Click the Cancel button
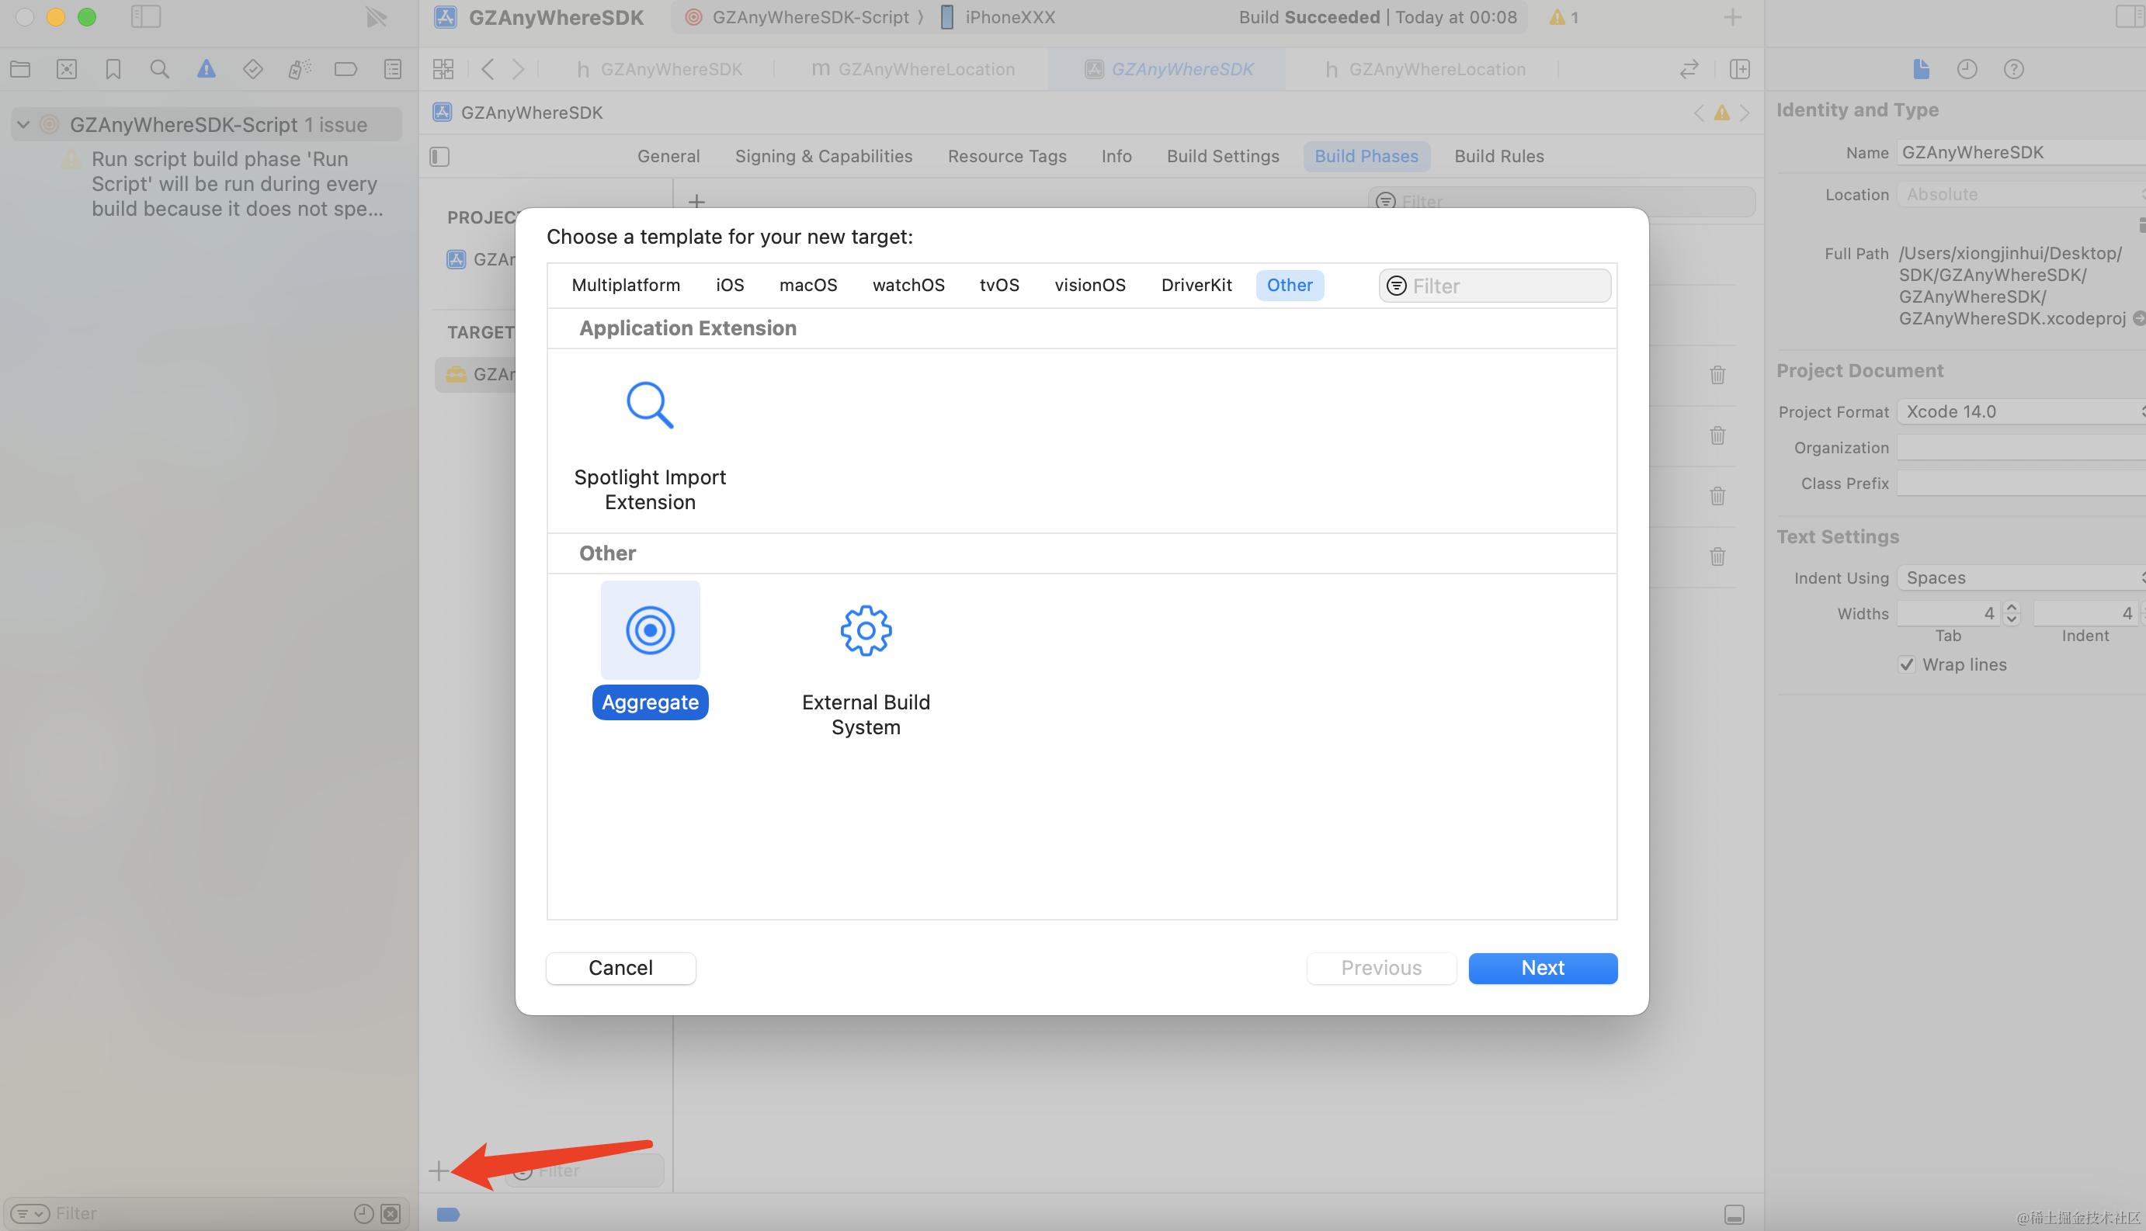 click(x=620, y=968)
